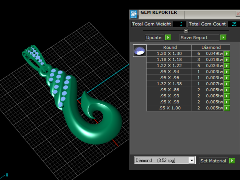Click the Update button

click(154, 38)
